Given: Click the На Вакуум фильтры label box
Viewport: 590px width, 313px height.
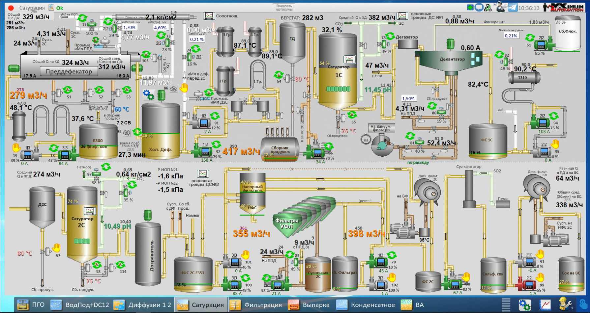Looking at the screenshot, I should (381, 128).
